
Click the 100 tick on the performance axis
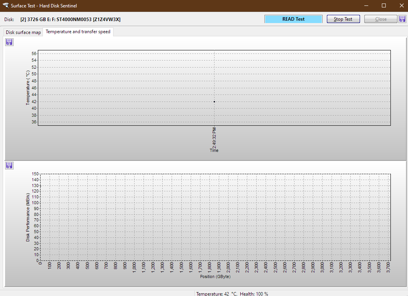tap(35, 203)
